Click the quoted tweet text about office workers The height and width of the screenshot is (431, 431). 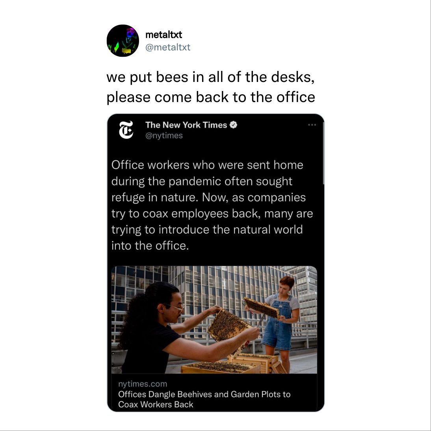coord(212,205)
